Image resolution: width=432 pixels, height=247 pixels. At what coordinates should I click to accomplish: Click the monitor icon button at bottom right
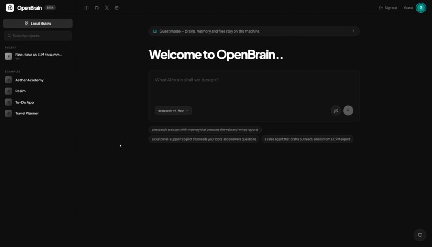pyautogui.click(x=420, y=235)
